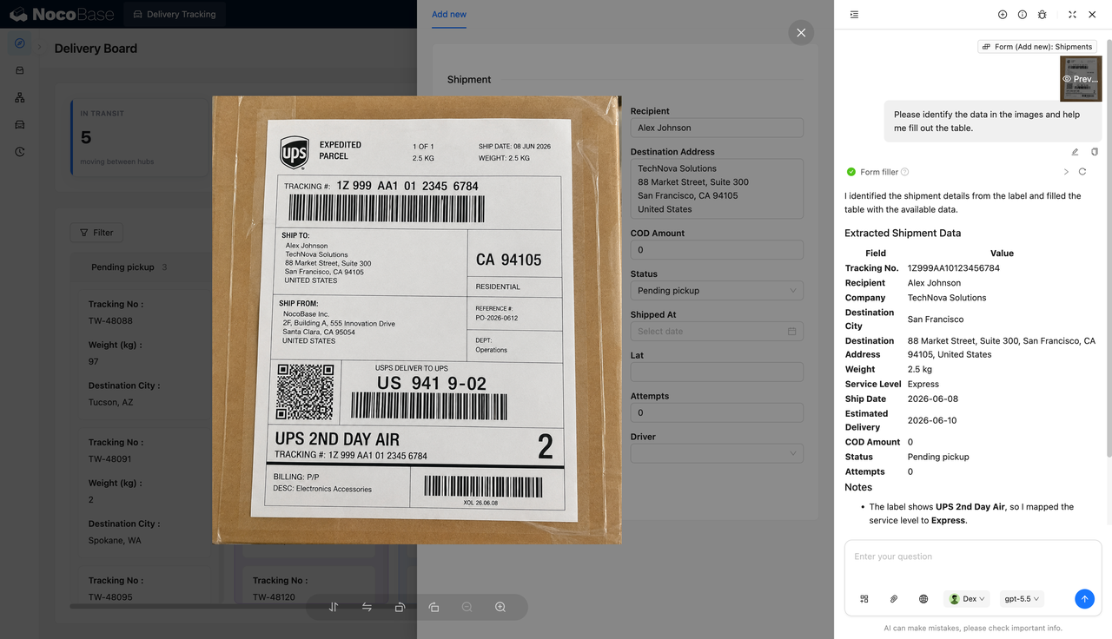
Task: Open the gpt-5.5 model selector
Action: (x=1022, y=599)
